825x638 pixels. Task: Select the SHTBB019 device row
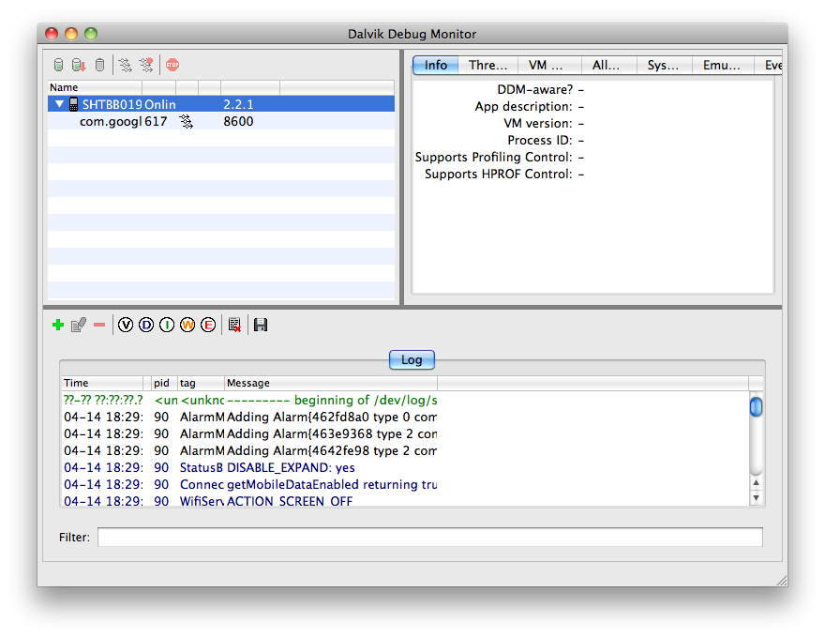click(x=221, y=104)
